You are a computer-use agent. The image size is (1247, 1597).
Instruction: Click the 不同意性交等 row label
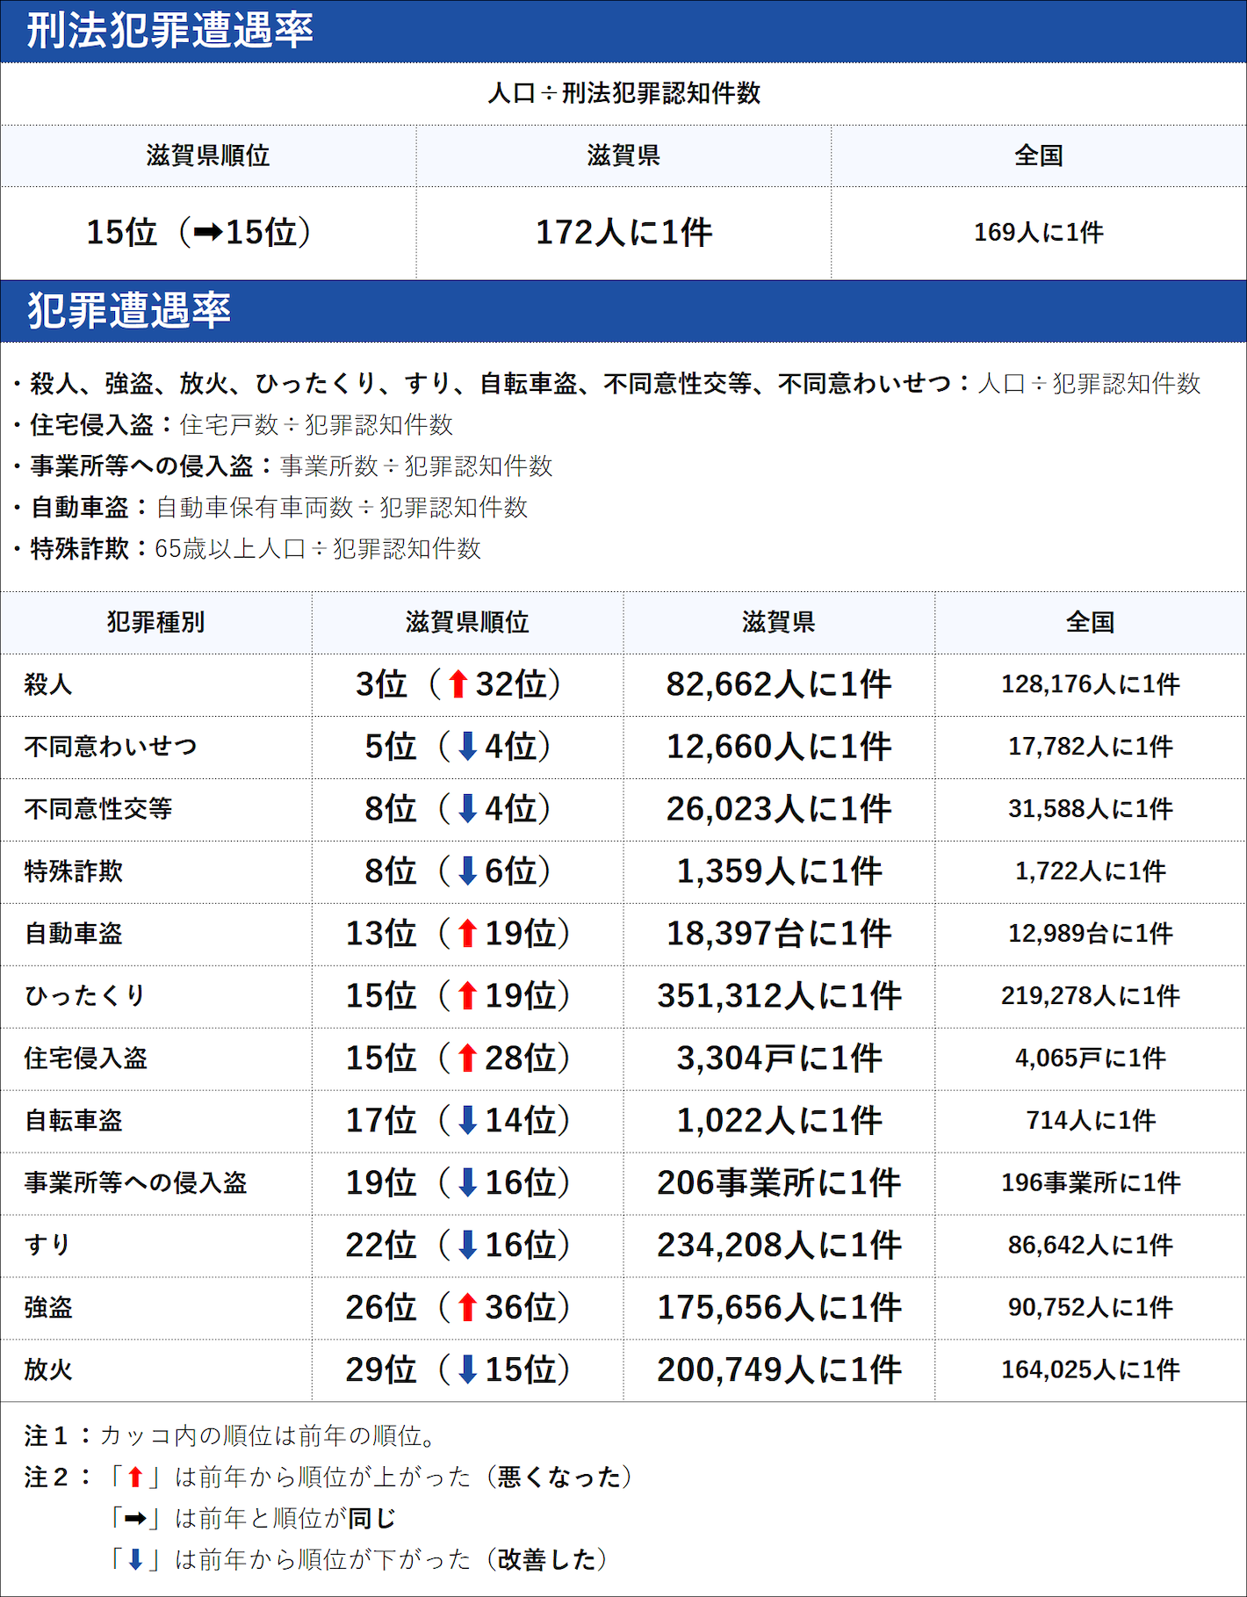coord(98,809)
